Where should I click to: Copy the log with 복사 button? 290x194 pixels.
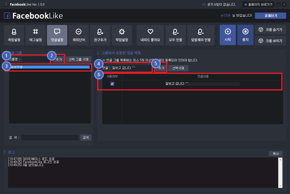pyautogui.click(x=275, y=154)
